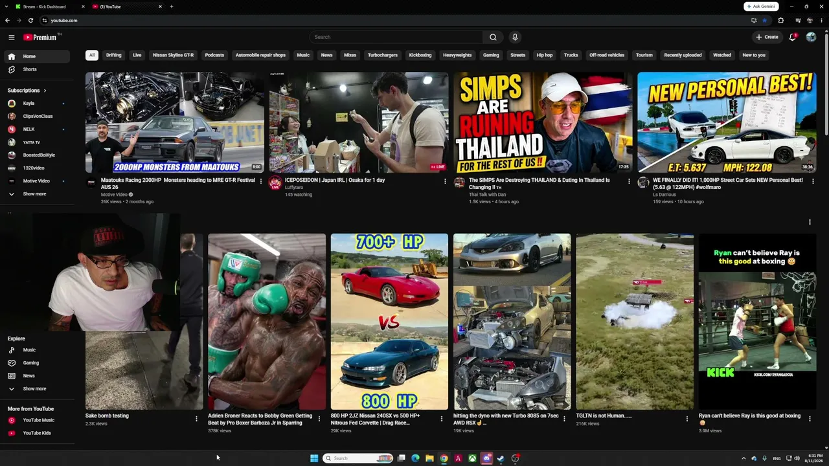
Task: Bookmark this page with the star icon
Action: (x=764, y=20)
